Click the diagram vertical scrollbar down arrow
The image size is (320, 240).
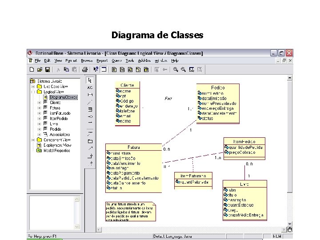point(290,224)
